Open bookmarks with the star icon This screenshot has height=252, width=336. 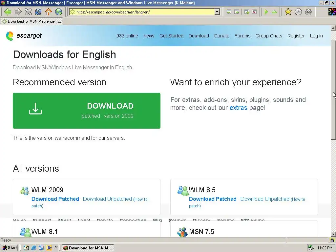(288, 12)
